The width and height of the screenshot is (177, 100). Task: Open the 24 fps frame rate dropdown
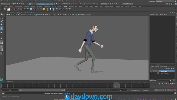click(159, 90)
